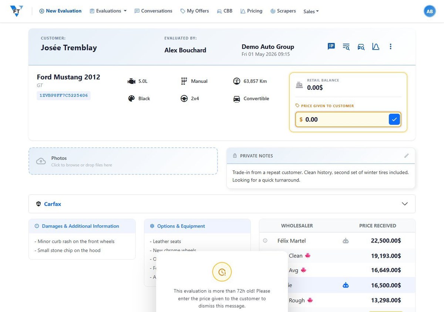Open the conversation chat icon in header
This screenshot has height=312, width=444.
331,46
